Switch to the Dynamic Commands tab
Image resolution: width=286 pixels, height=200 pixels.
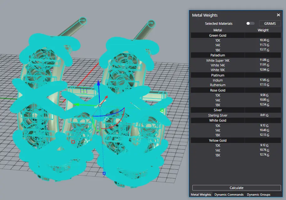[x=229, y=195]
